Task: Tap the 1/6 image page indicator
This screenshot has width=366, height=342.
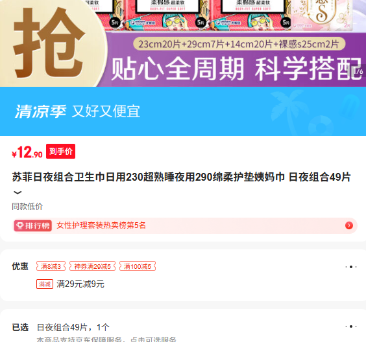Action: 357,71
